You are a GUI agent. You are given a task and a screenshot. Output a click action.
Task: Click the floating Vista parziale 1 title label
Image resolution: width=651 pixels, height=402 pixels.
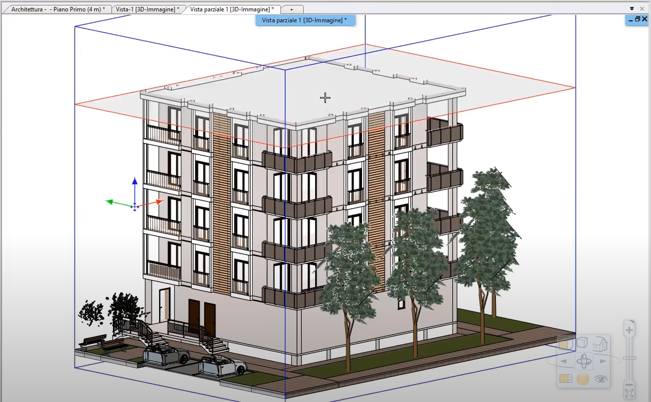305,20
